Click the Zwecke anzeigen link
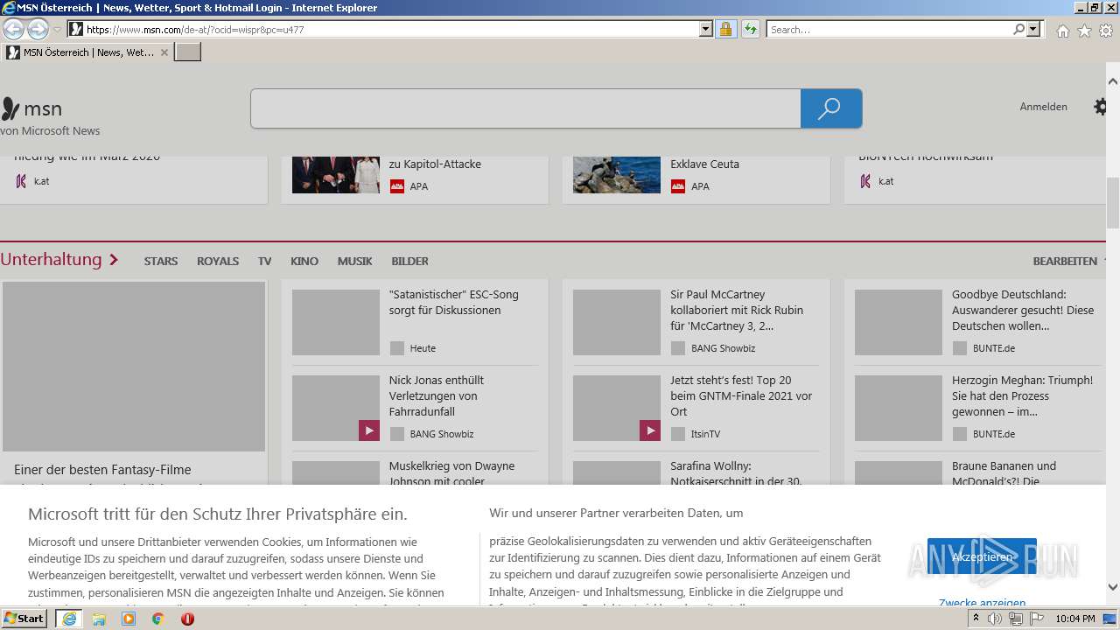 [982, 603]
